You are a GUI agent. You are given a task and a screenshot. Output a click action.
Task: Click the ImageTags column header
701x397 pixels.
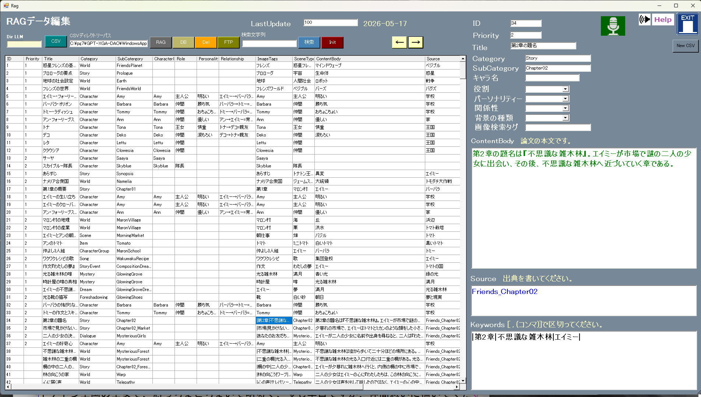click(x=274, y=59)
